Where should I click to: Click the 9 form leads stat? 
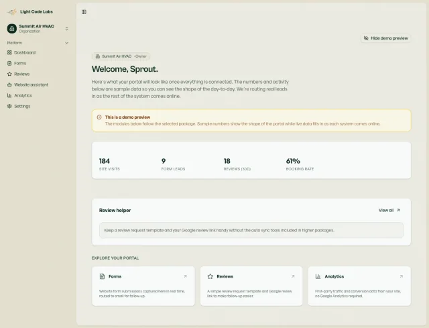(x=173, y=164)
